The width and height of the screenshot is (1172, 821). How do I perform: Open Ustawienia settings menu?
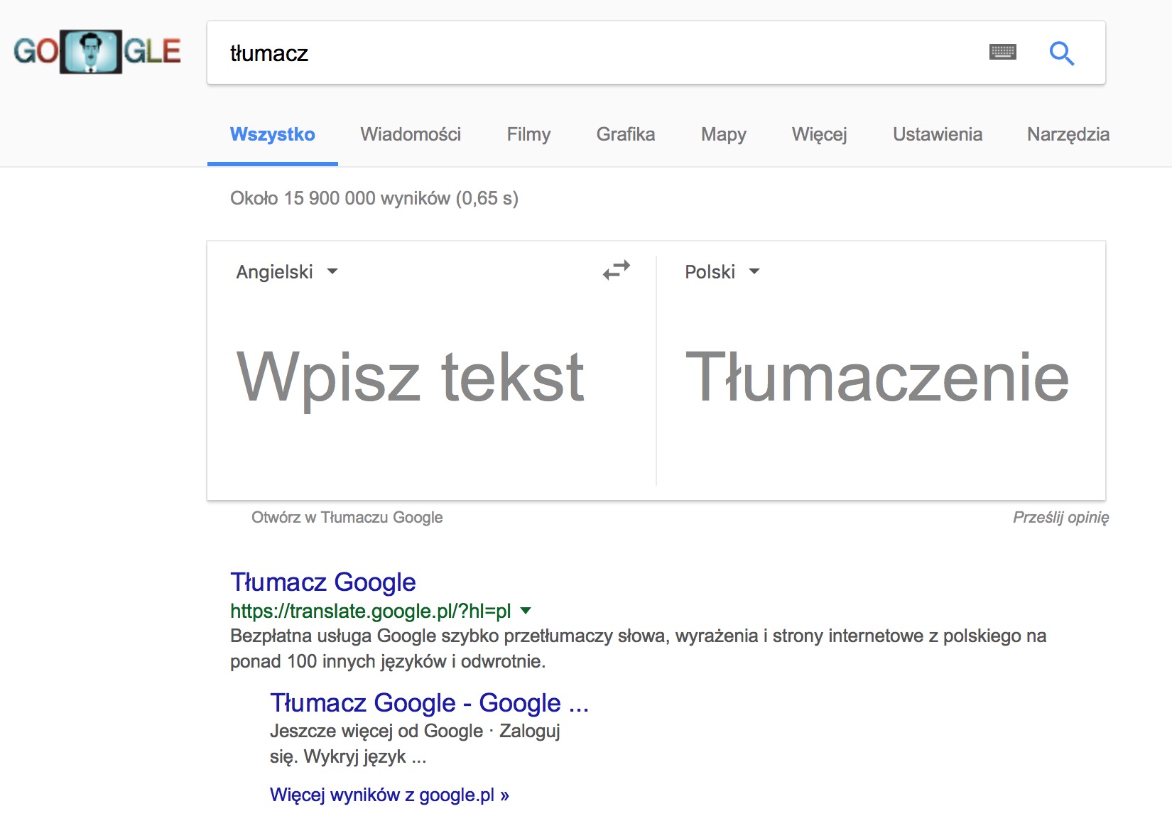tap(938, 134)
